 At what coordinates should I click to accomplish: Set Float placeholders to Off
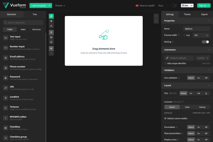(206, 133)
